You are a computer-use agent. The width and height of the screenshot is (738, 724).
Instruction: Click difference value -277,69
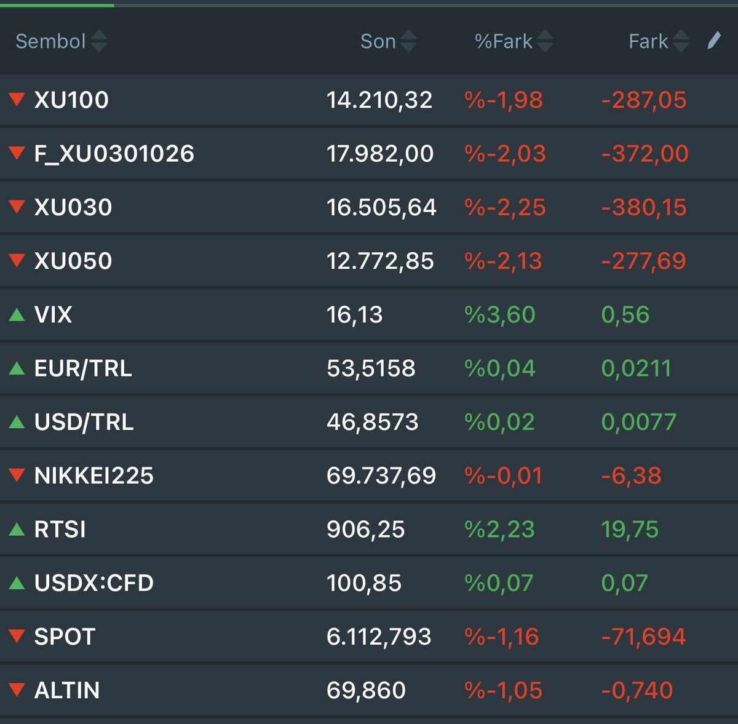click(x=643, y=261)
